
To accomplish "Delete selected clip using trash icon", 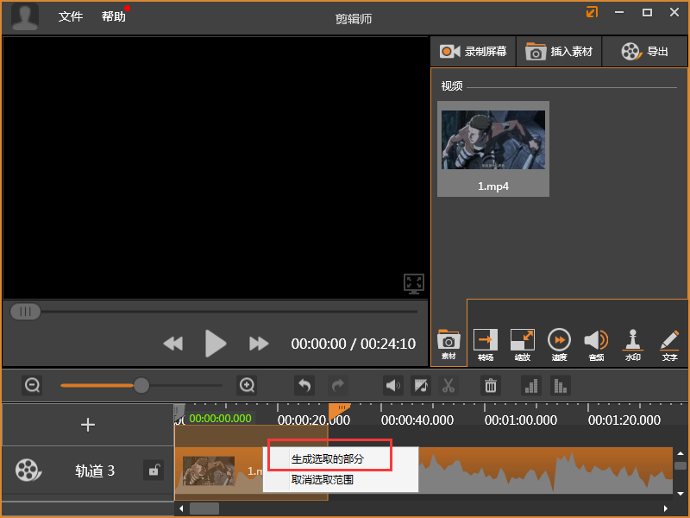I will point(490,386).
